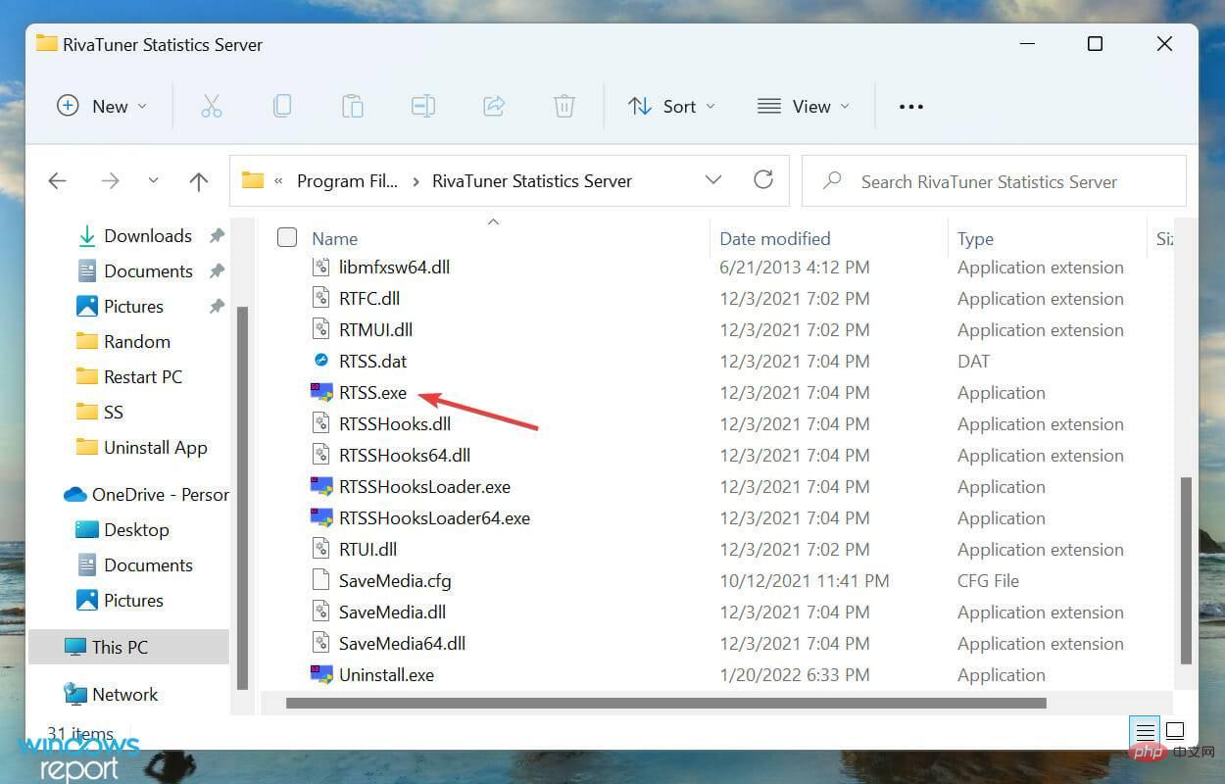The image size is (1225, 784).
Task: Share a file using the Share toolbar icon
Action: [x=493, y=106]
